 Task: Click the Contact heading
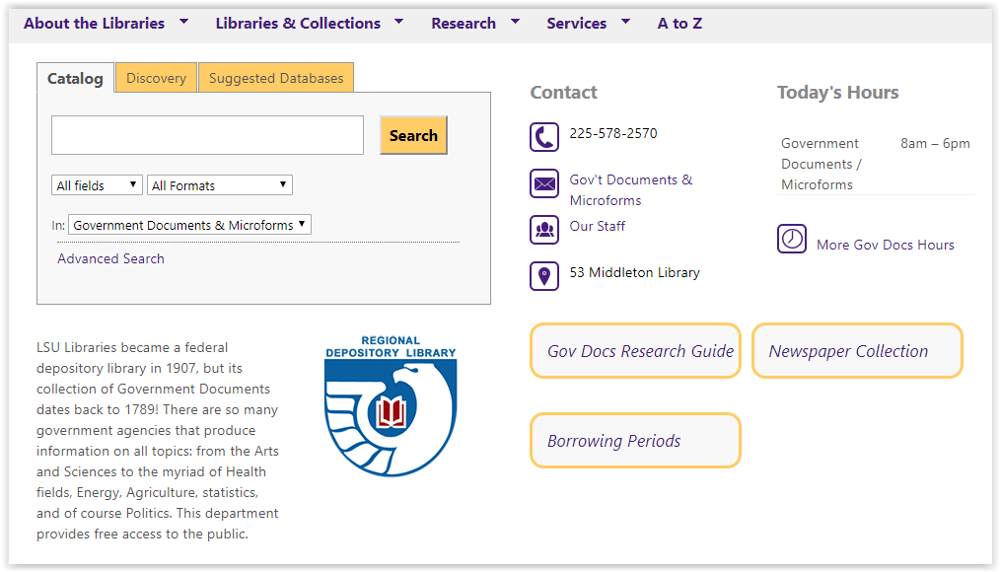coord(564,93)
